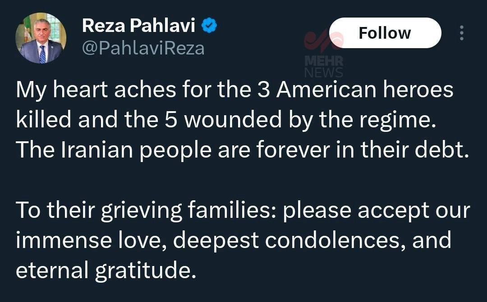Click the line starting 'My heart aches'
The height and width of the screenshot is (302, 487).
pyautogui.click(x=234, y=90)
